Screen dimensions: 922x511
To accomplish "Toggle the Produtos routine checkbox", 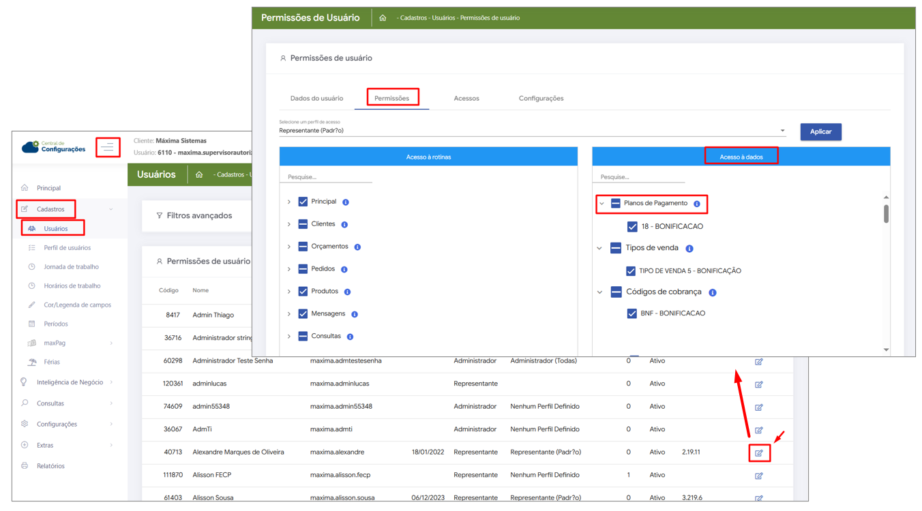I will click(x=303, y=292).
